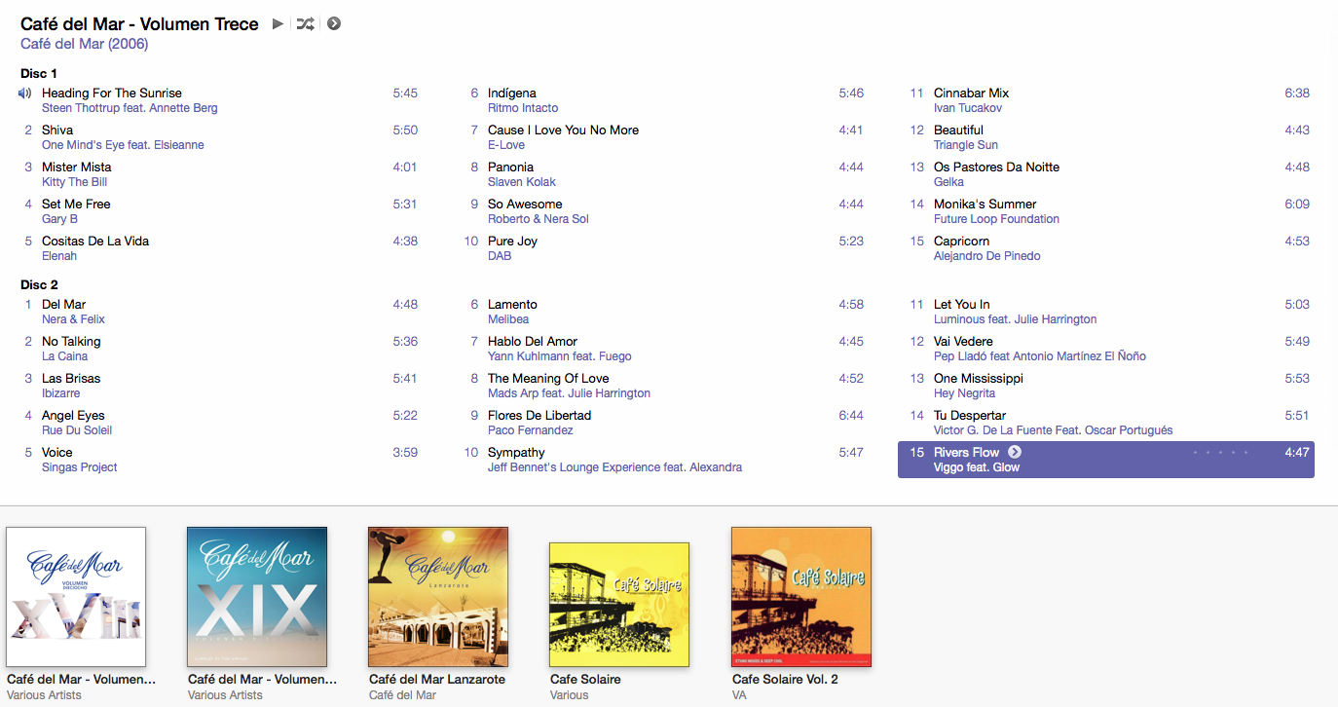The image size is (1338, 707).
Task: Click the highlighted Rivers Flow track title
Action: point(967,452)
